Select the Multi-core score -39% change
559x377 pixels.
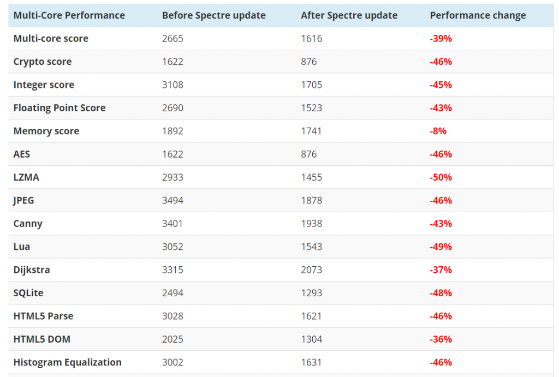441,39
